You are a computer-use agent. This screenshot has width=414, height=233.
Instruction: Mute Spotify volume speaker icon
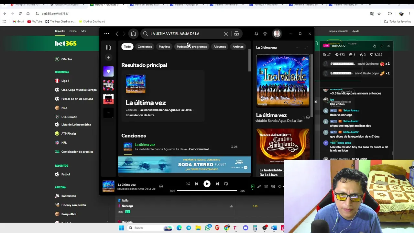pos(280,186)
